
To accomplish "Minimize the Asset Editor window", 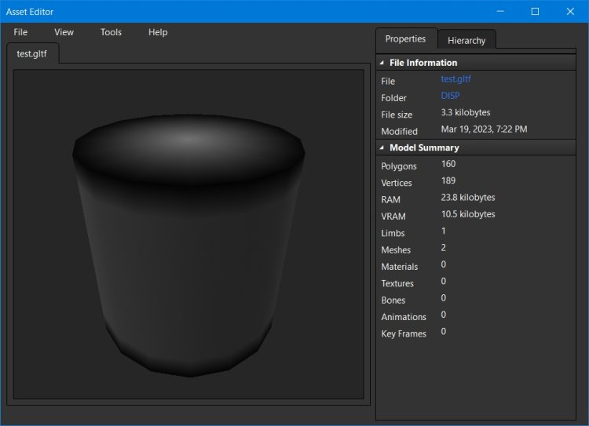I will pyautogui.click(x=499, y=12).
